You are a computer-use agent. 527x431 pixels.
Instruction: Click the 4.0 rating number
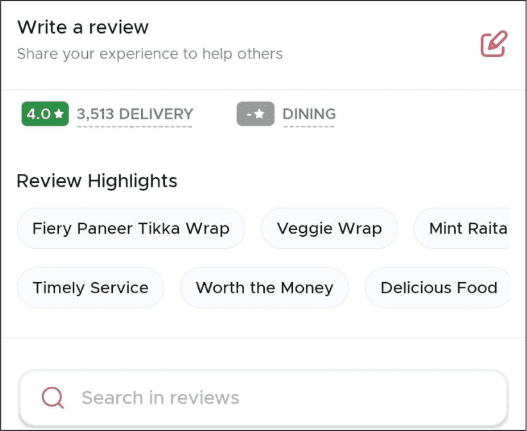38,114
